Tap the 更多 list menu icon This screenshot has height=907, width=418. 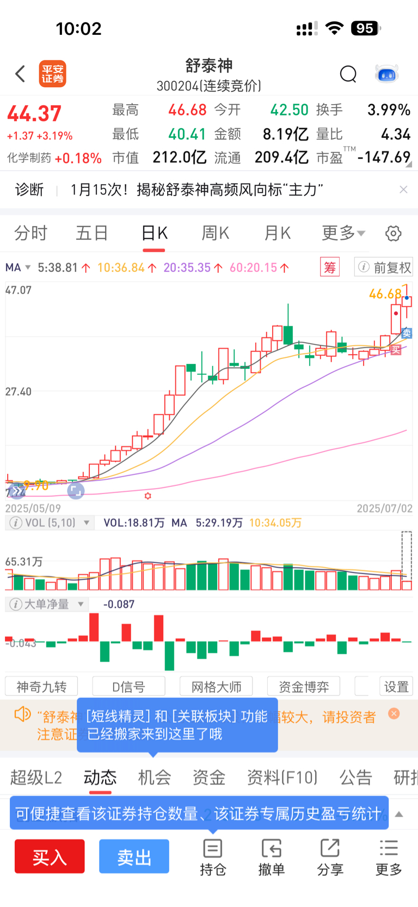[389, 857]
